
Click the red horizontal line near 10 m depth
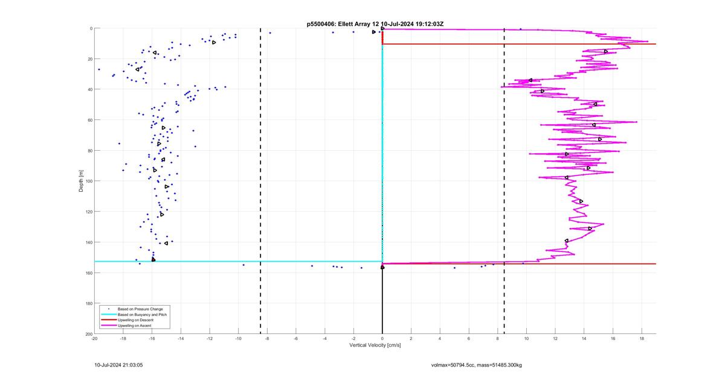pyautogui.click(x=520, y=44)
